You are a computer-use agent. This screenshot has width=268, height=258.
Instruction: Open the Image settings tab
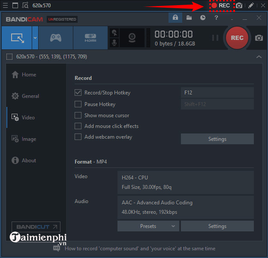[x=24, y=139]
